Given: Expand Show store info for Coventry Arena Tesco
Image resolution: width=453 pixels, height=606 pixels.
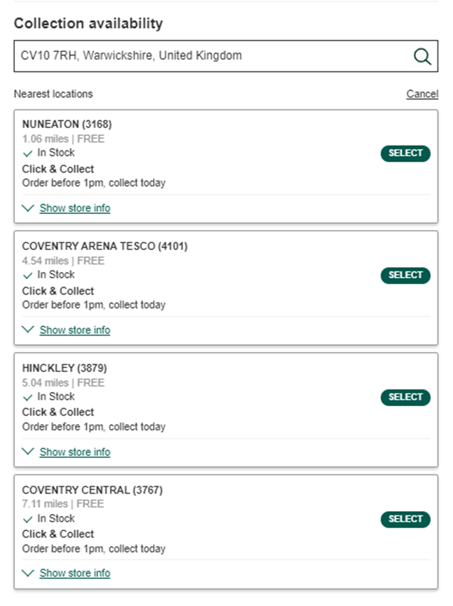Looking at the screenshot, I should 75,330.
